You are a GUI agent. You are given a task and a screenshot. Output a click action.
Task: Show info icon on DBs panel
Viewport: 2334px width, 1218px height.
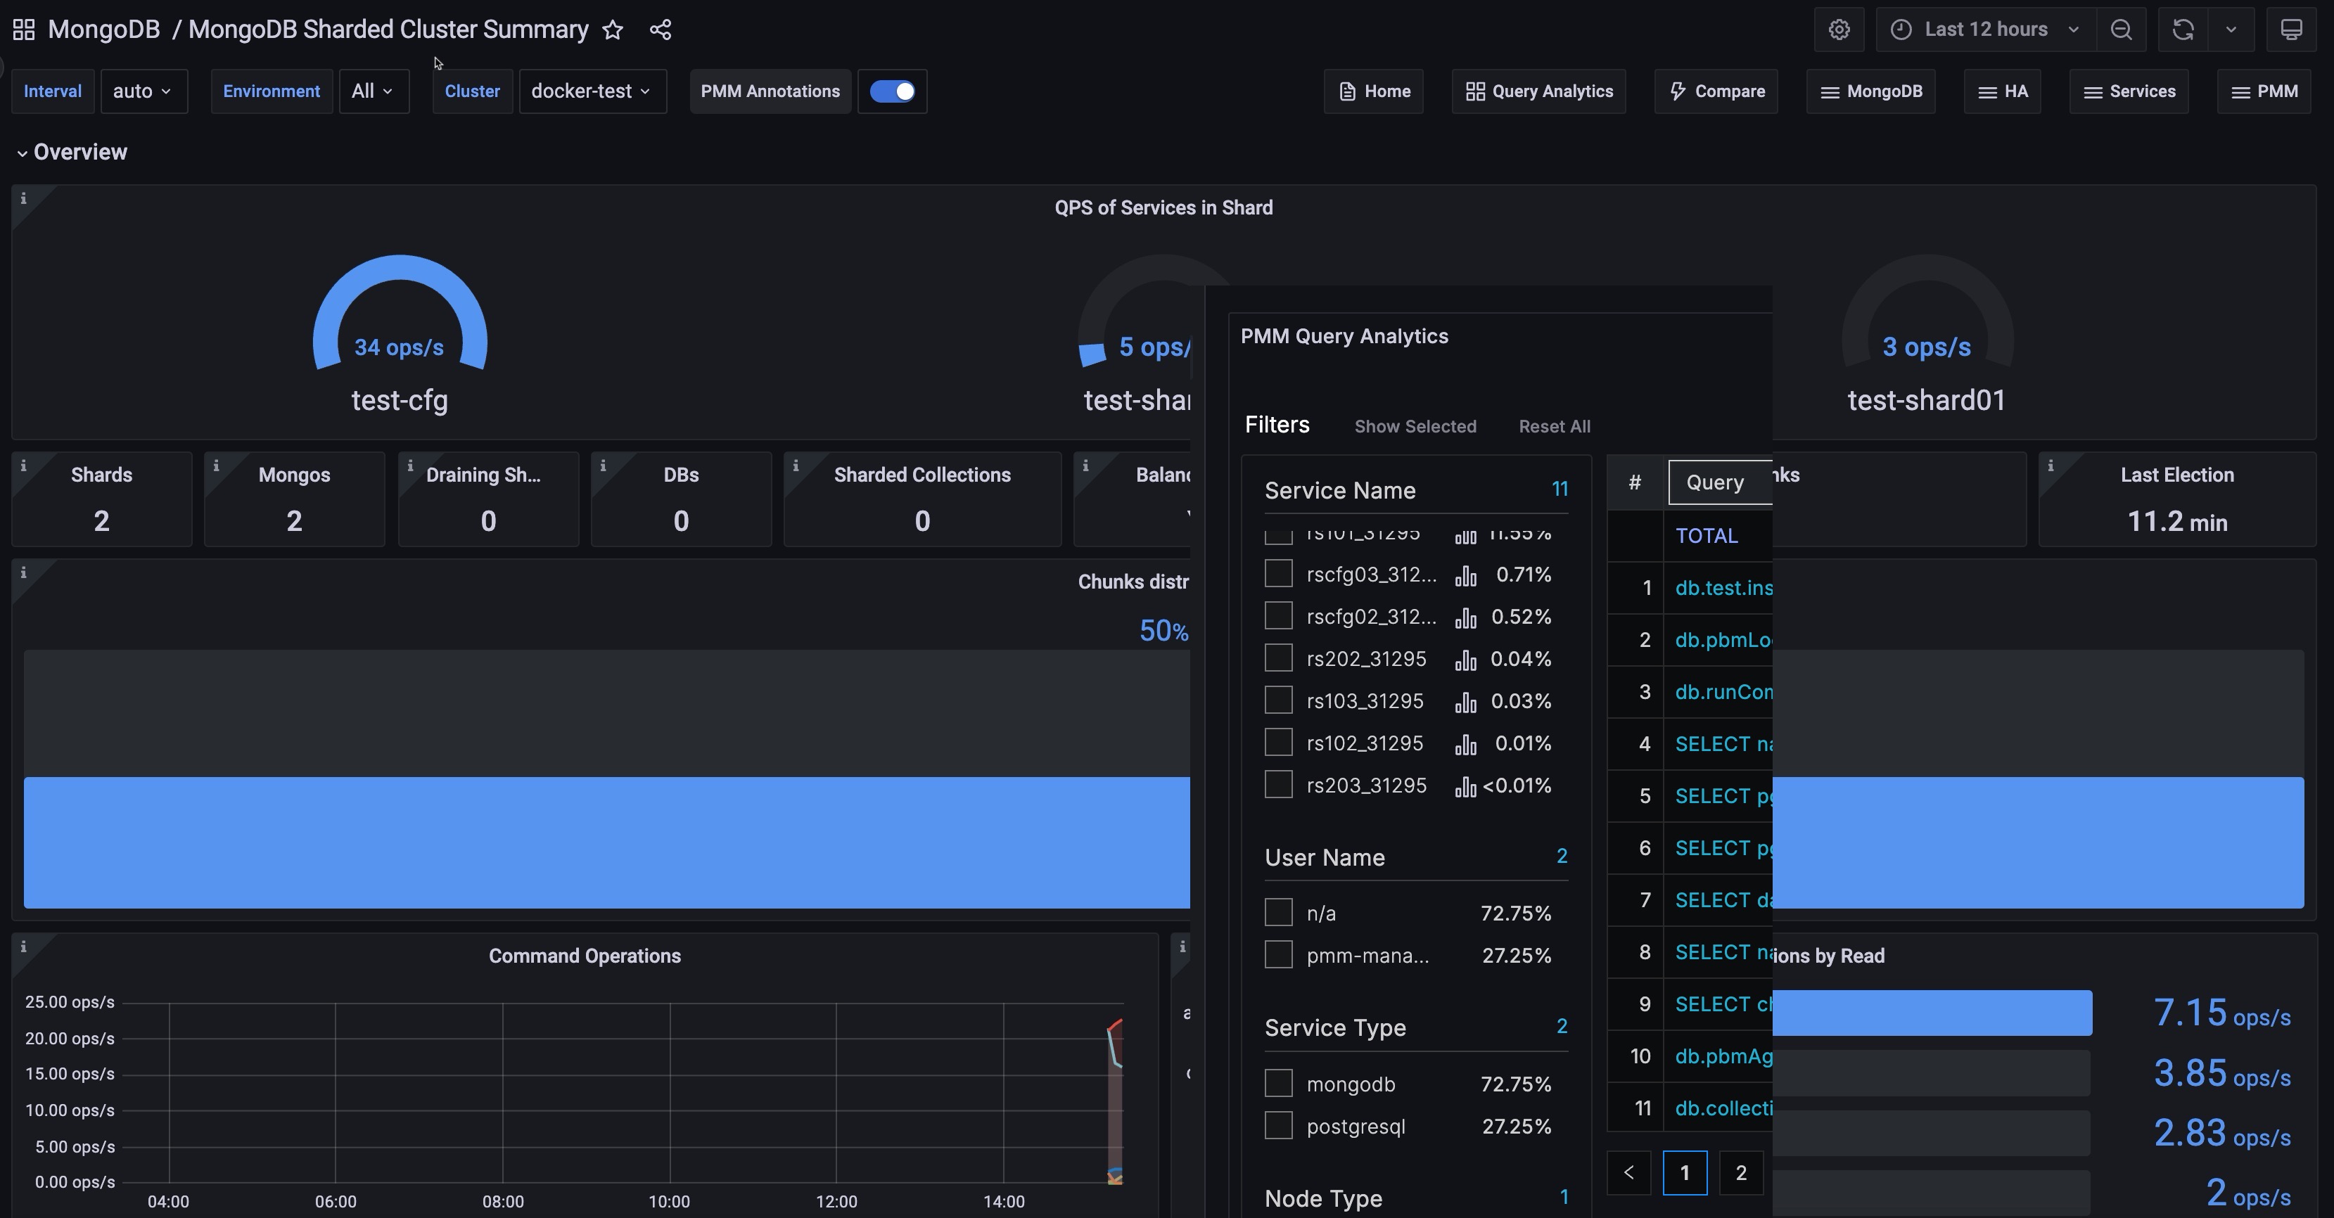(603, 466)
